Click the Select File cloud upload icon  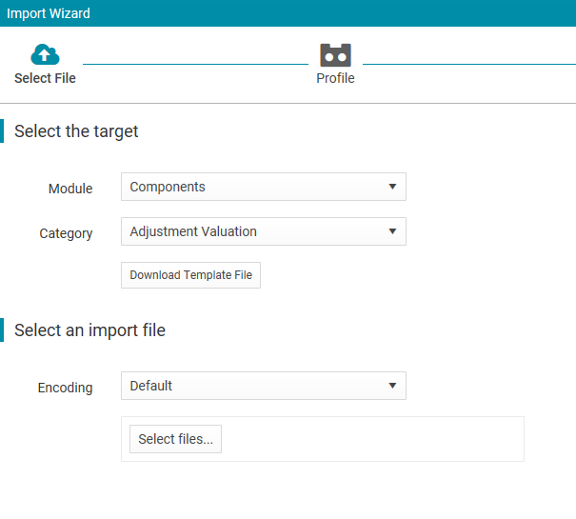click(45, 55)
